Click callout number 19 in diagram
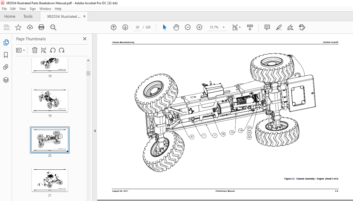353x201 pixels. click(241, 130)
